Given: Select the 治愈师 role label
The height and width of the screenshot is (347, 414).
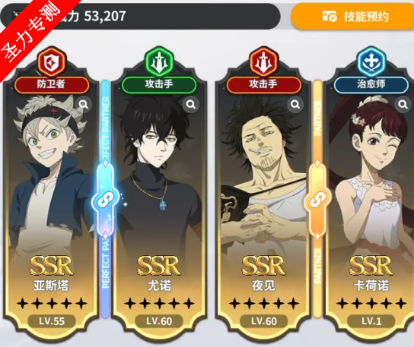Looking at the screenshot, I should 371,84.
